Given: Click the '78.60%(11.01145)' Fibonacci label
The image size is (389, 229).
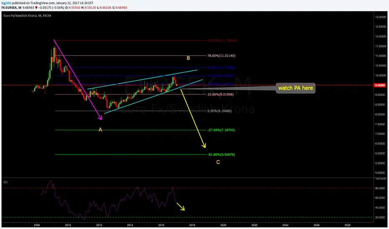Looking at the screenshot, I should tap(221, 56).
